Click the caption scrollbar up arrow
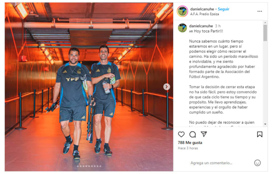This screenshot has width=272, height=174. 265,23
